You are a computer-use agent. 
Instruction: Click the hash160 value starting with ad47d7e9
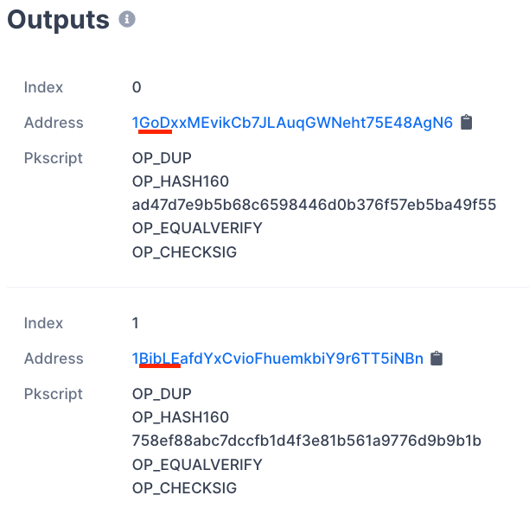(314, 205)
